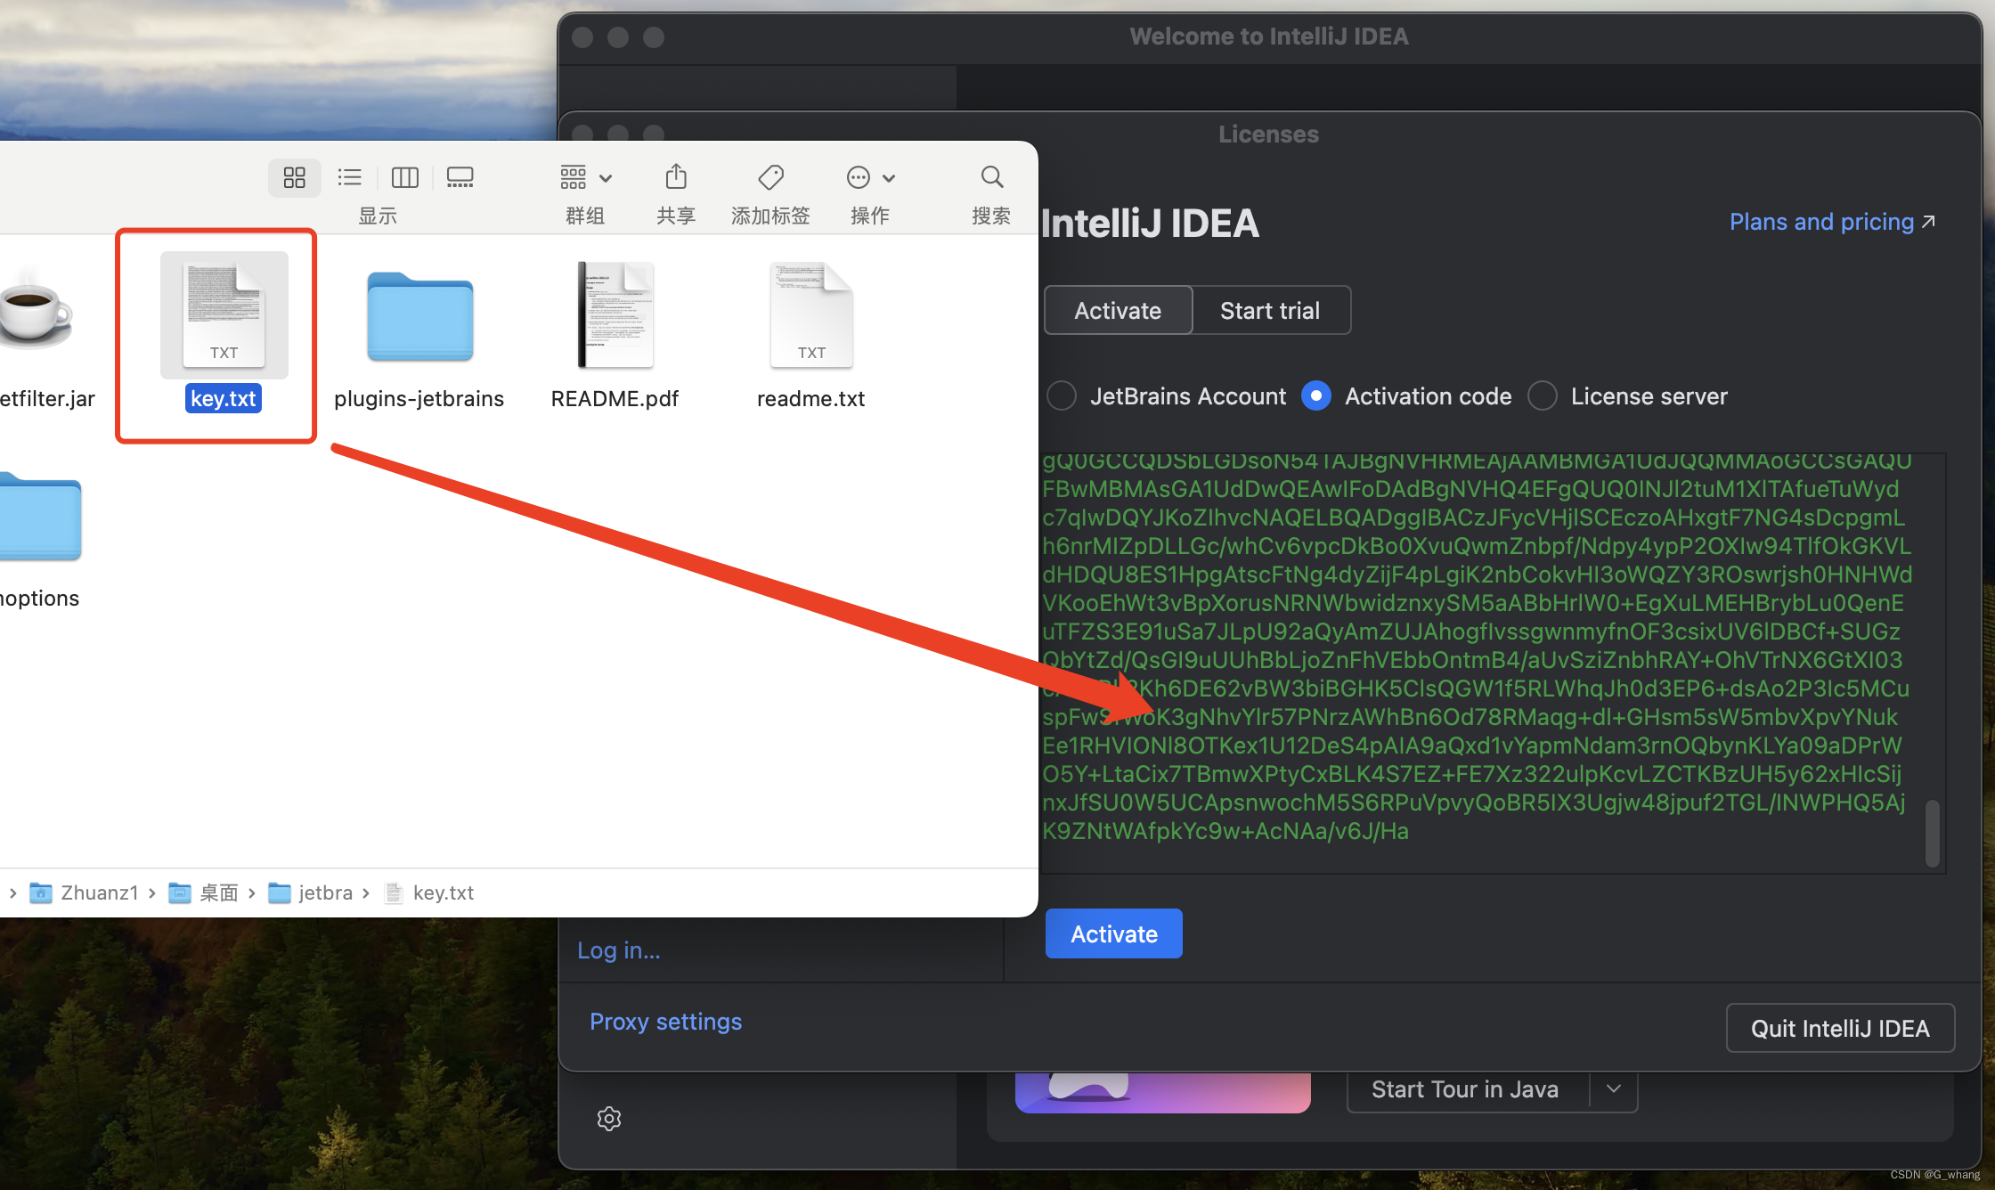
Task: Click 桌面 in the Finder path bar
Action: 204,892
